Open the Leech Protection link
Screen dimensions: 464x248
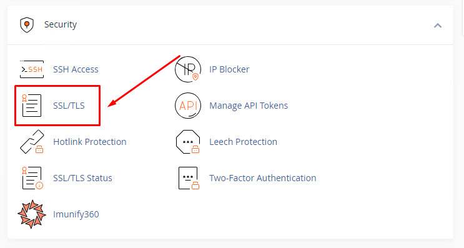(244, 142)
